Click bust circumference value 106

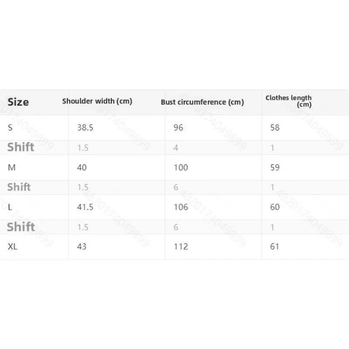coord(180,207)
